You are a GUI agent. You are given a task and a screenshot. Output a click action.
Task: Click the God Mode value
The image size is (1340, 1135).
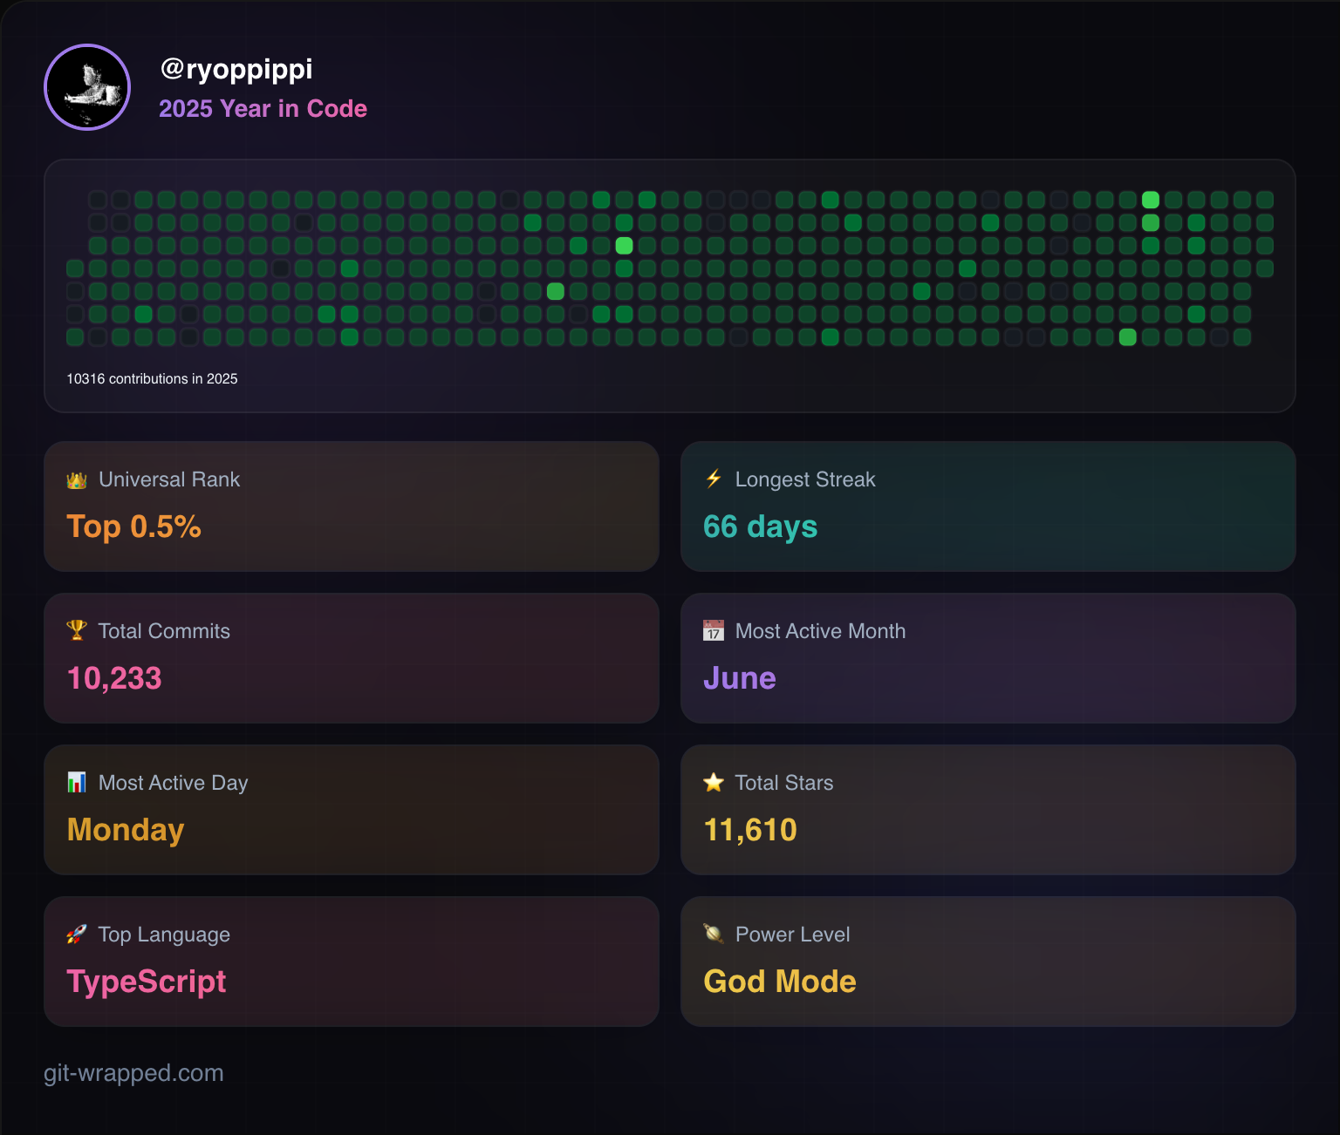tap(780, 982)
